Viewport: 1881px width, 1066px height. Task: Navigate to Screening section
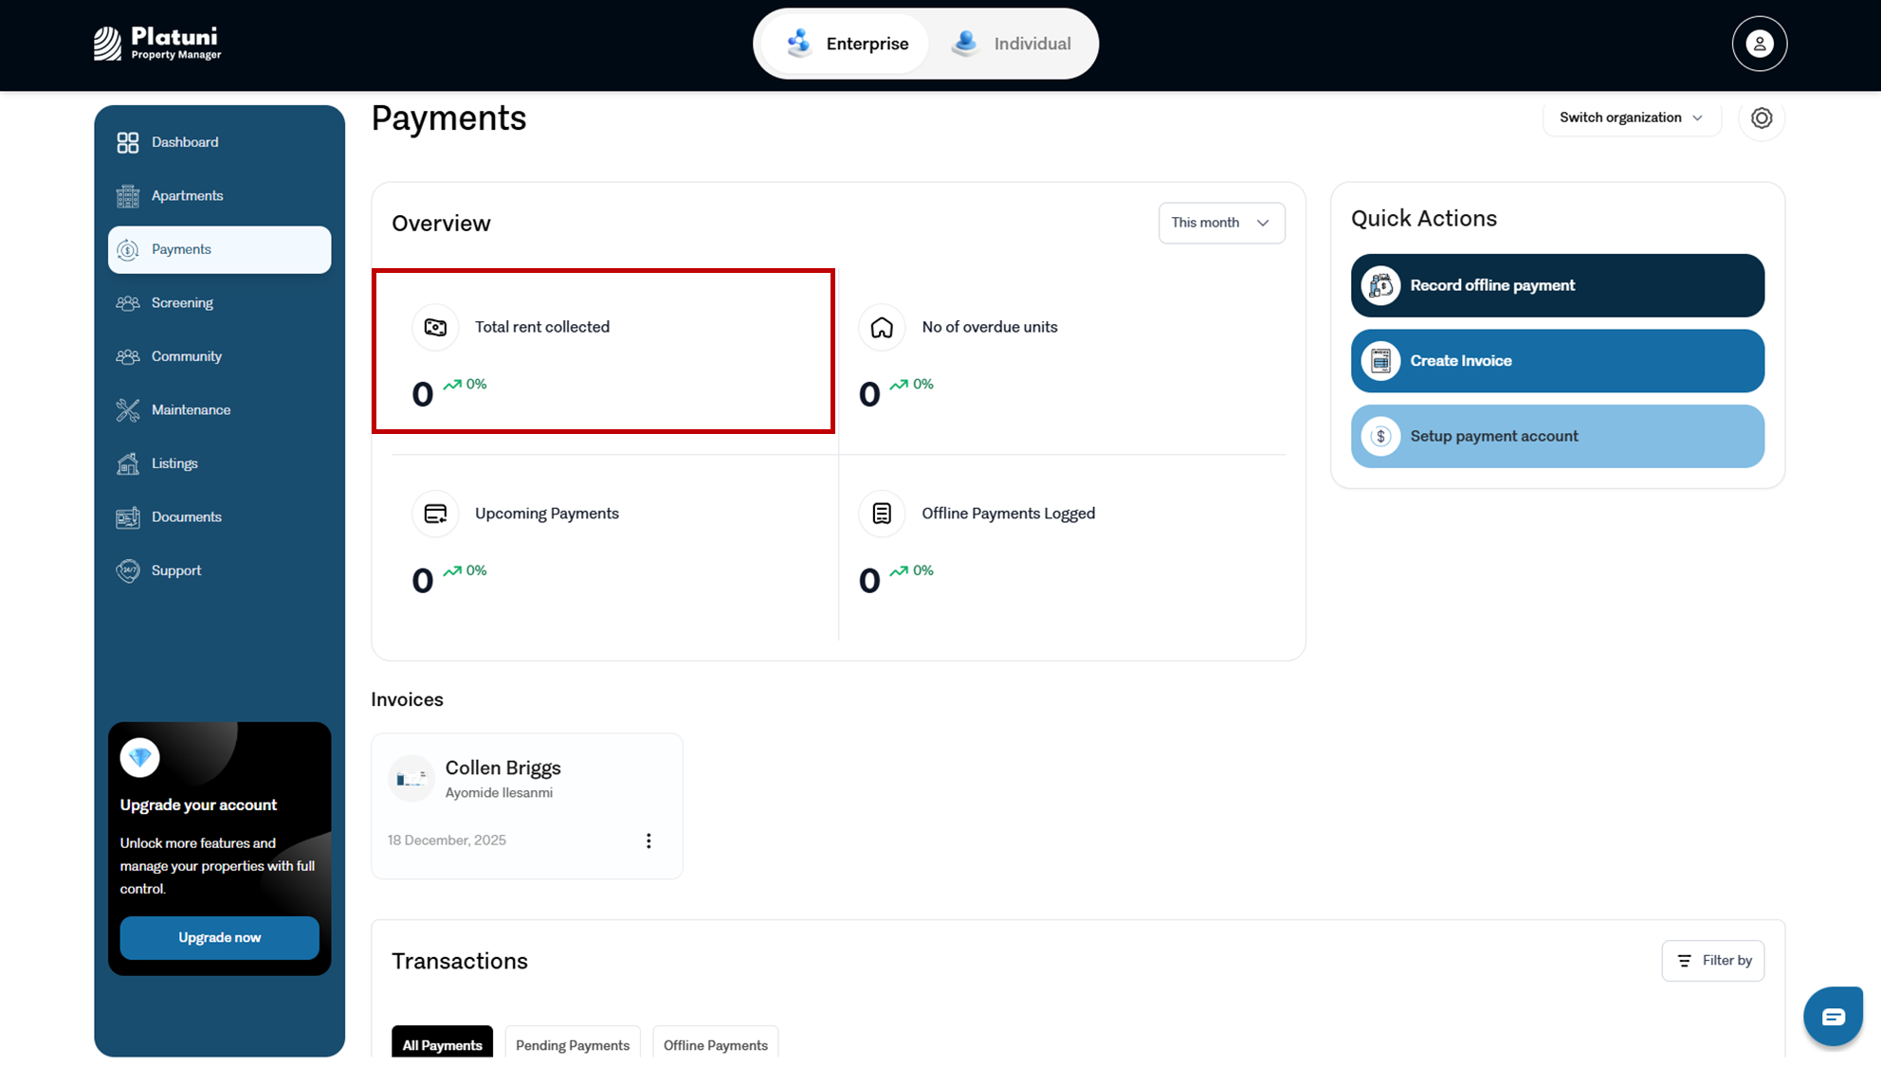(x=220, y=303)
